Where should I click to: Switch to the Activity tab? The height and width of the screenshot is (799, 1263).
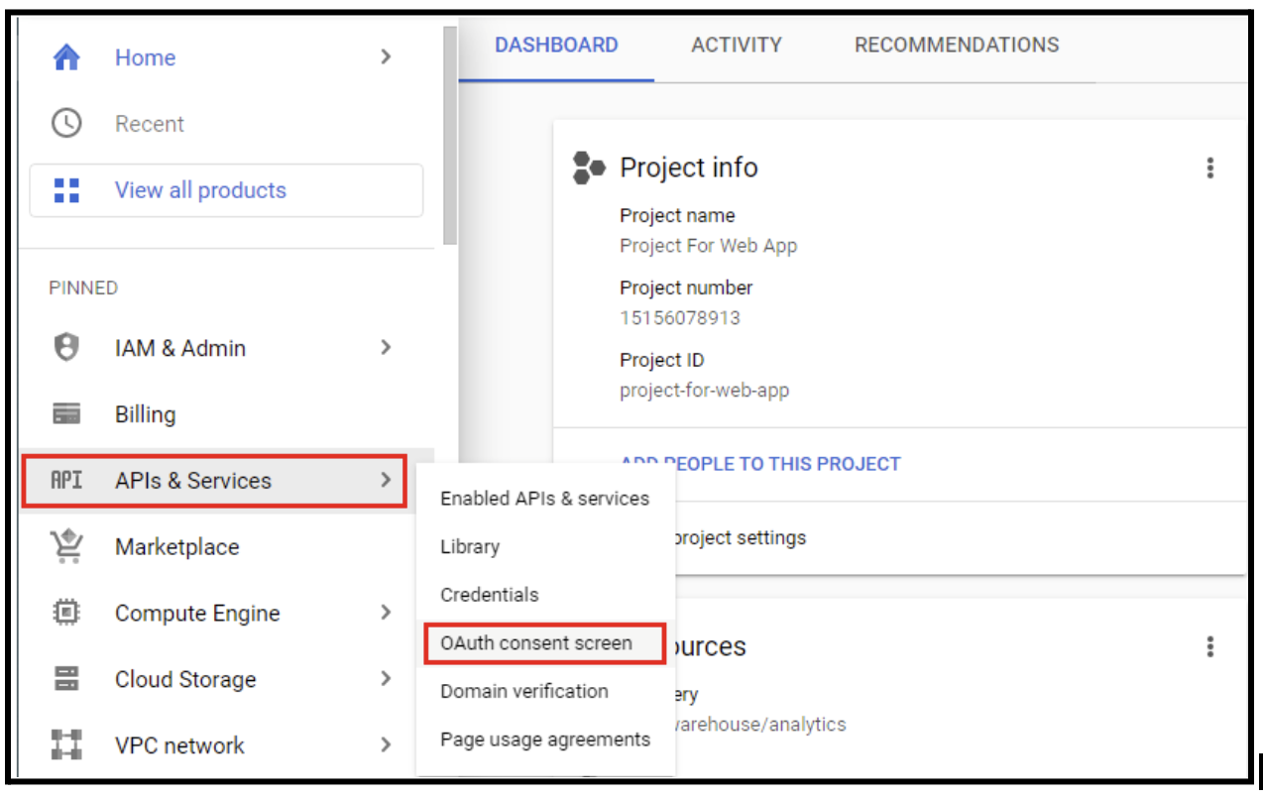(x=736, y=46)
